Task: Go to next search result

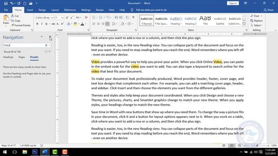Action: point(50,52)
